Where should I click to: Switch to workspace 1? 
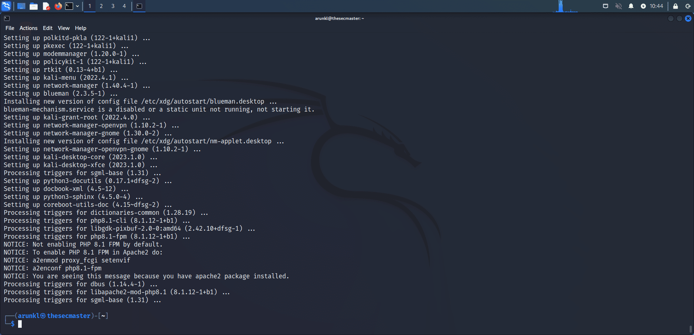coord(90,6)
